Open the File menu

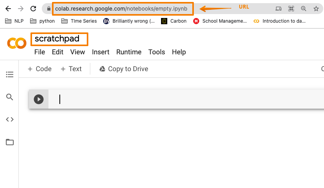40,52
